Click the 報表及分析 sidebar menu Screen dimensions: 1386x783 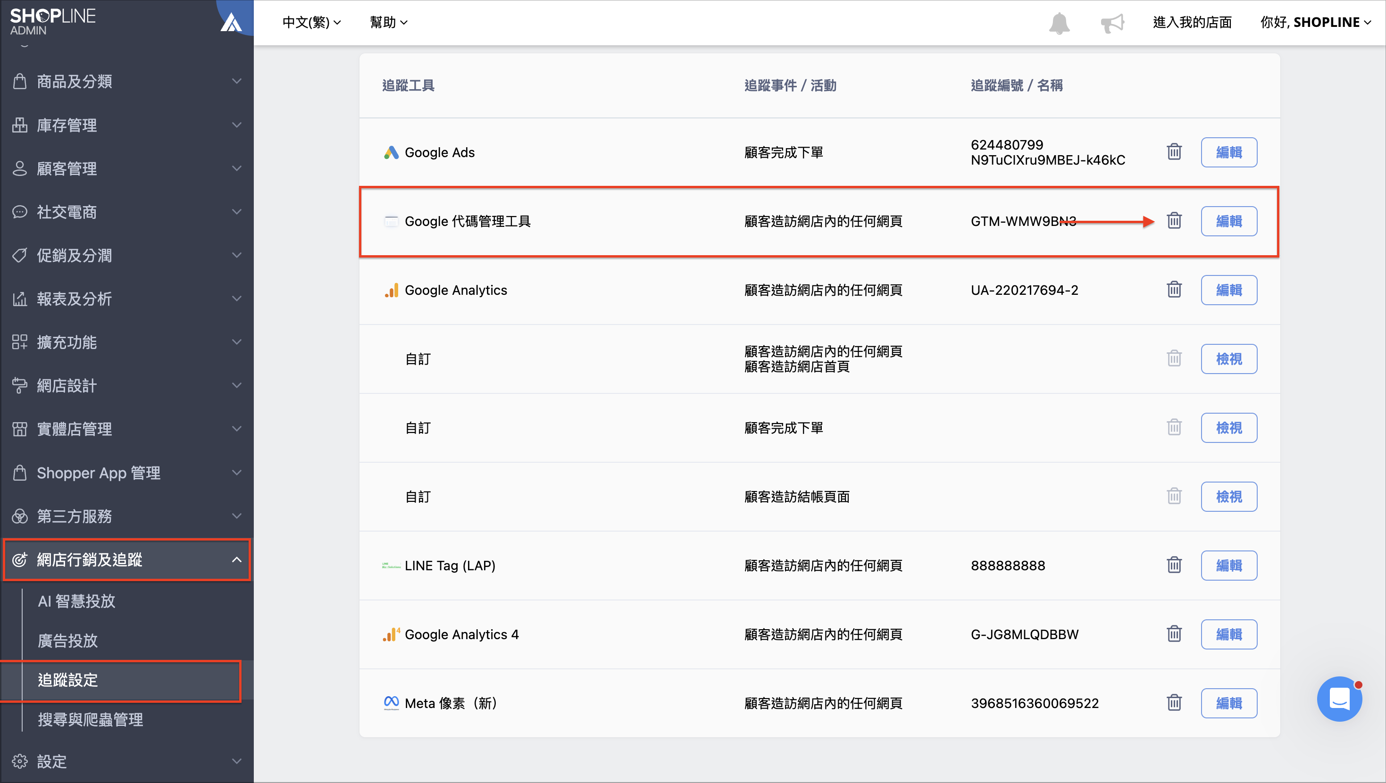127,299
